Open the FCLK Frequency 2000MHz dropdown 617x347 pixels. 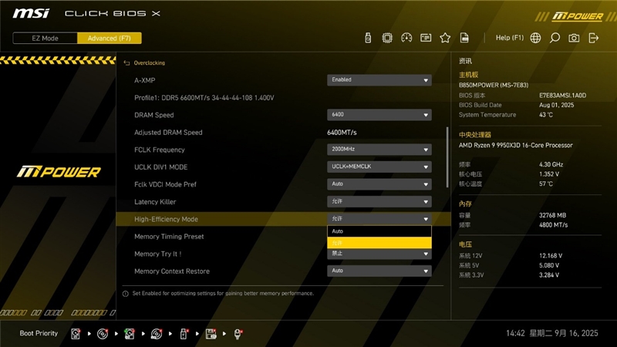point(379,149)
